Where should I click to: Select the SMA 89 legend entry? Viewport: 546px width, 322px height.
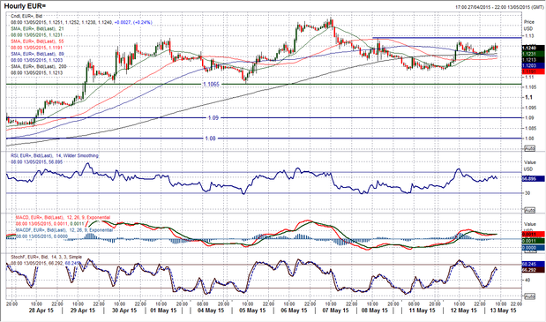37,54
